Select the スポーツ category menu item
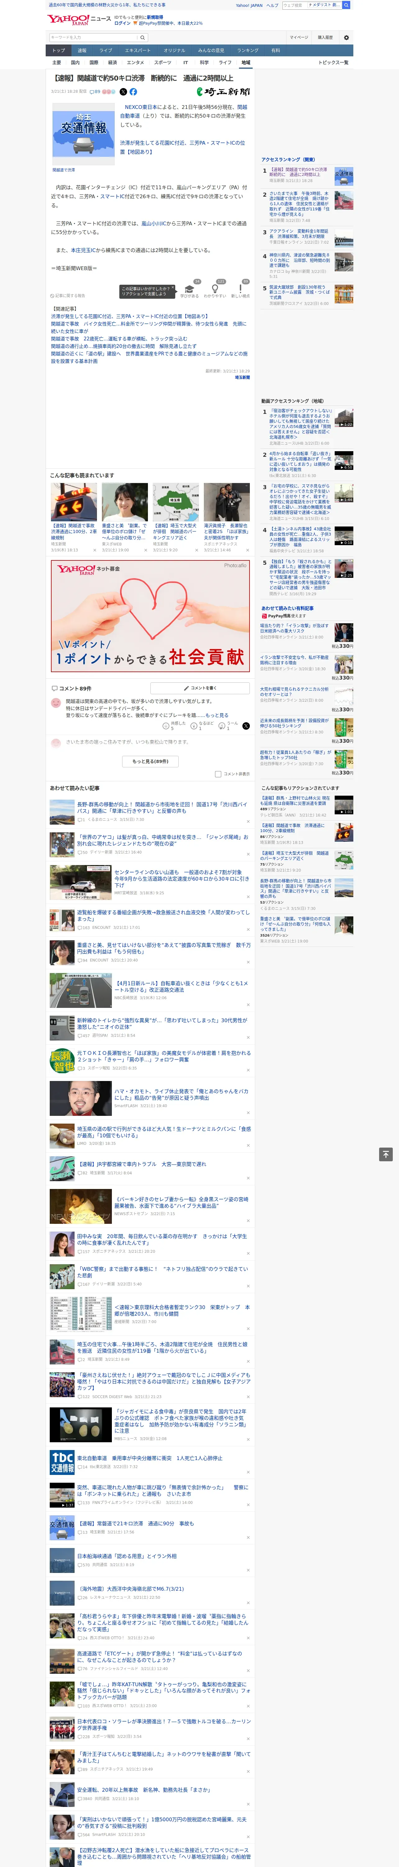 163,62
